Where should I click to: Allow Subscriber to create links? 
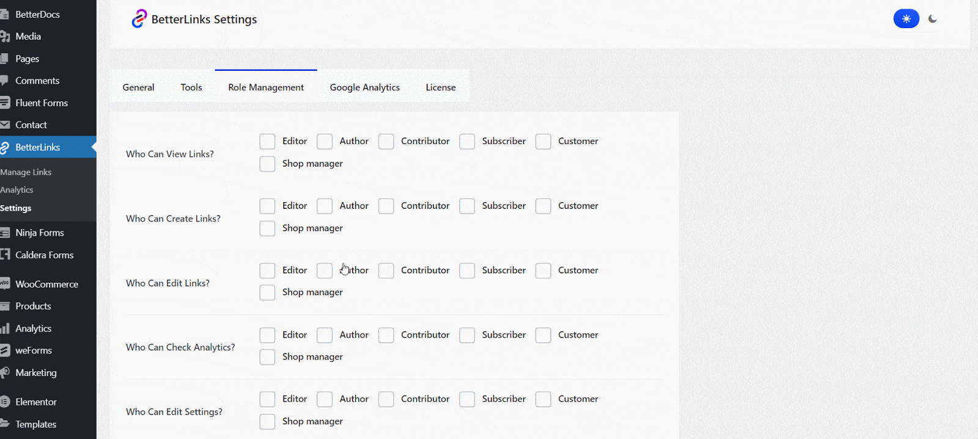[467, 206]
